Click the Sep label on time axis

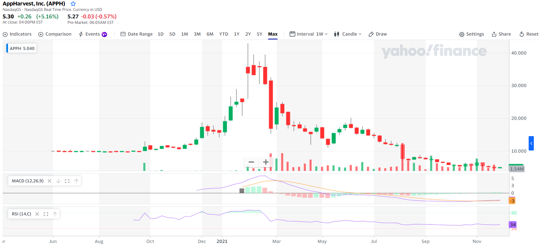425,241
